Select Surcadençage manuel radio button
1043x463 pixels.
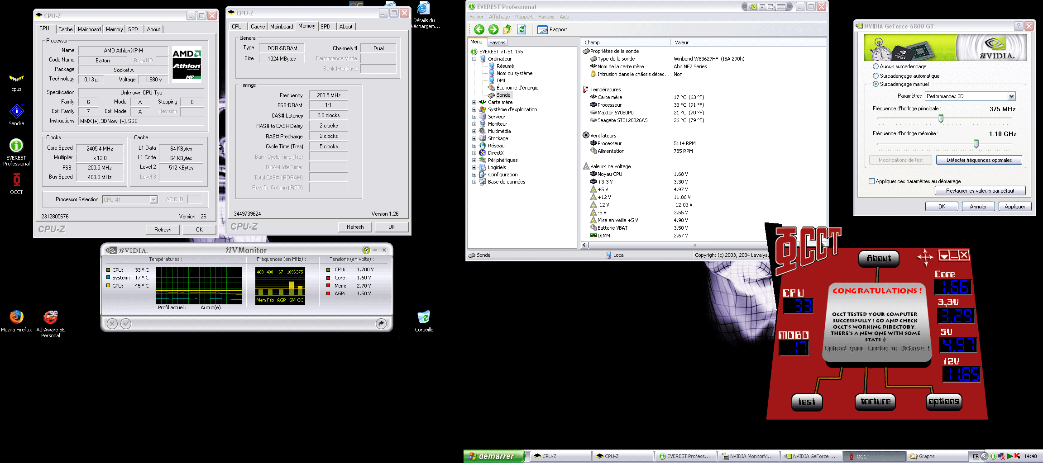click(876, 84)
